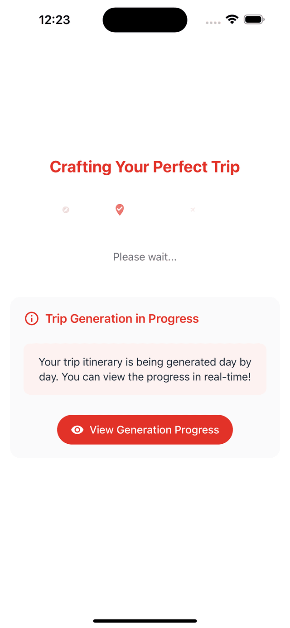The image size is (290, 628).
Task: Click View Generation Progress
Action: (145, 430)
